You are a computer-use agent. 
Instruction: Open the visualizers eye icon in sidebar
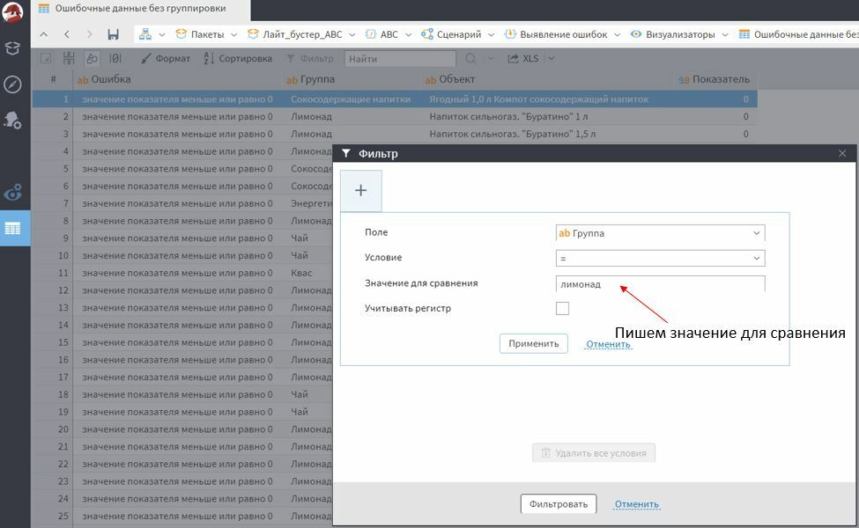pyautogui.click(x=12, y=193)
